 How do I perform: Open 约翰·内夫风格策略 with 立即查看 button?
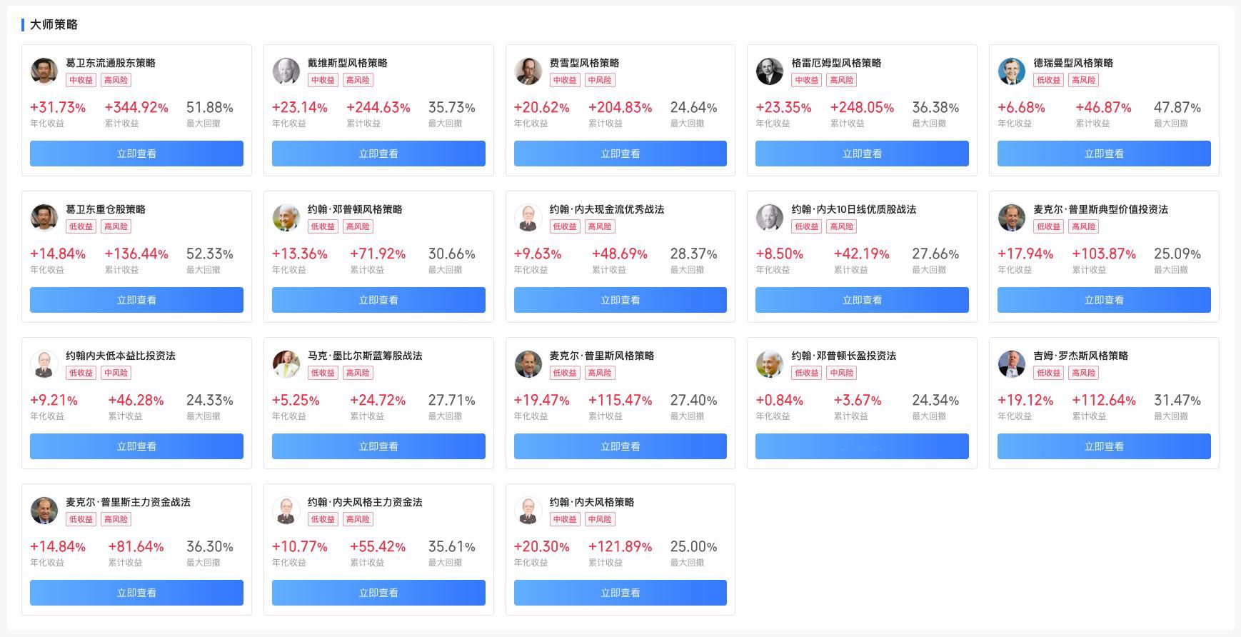620,593
